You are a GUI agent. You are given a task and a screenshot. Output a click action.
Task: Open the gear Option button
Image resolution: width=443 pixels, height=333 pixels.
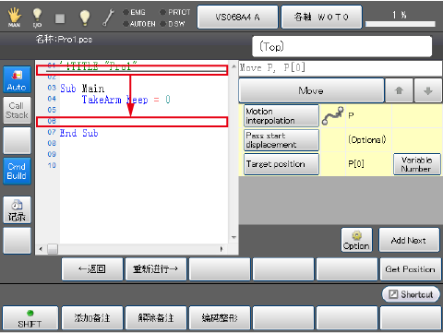(x=356, y=240)
